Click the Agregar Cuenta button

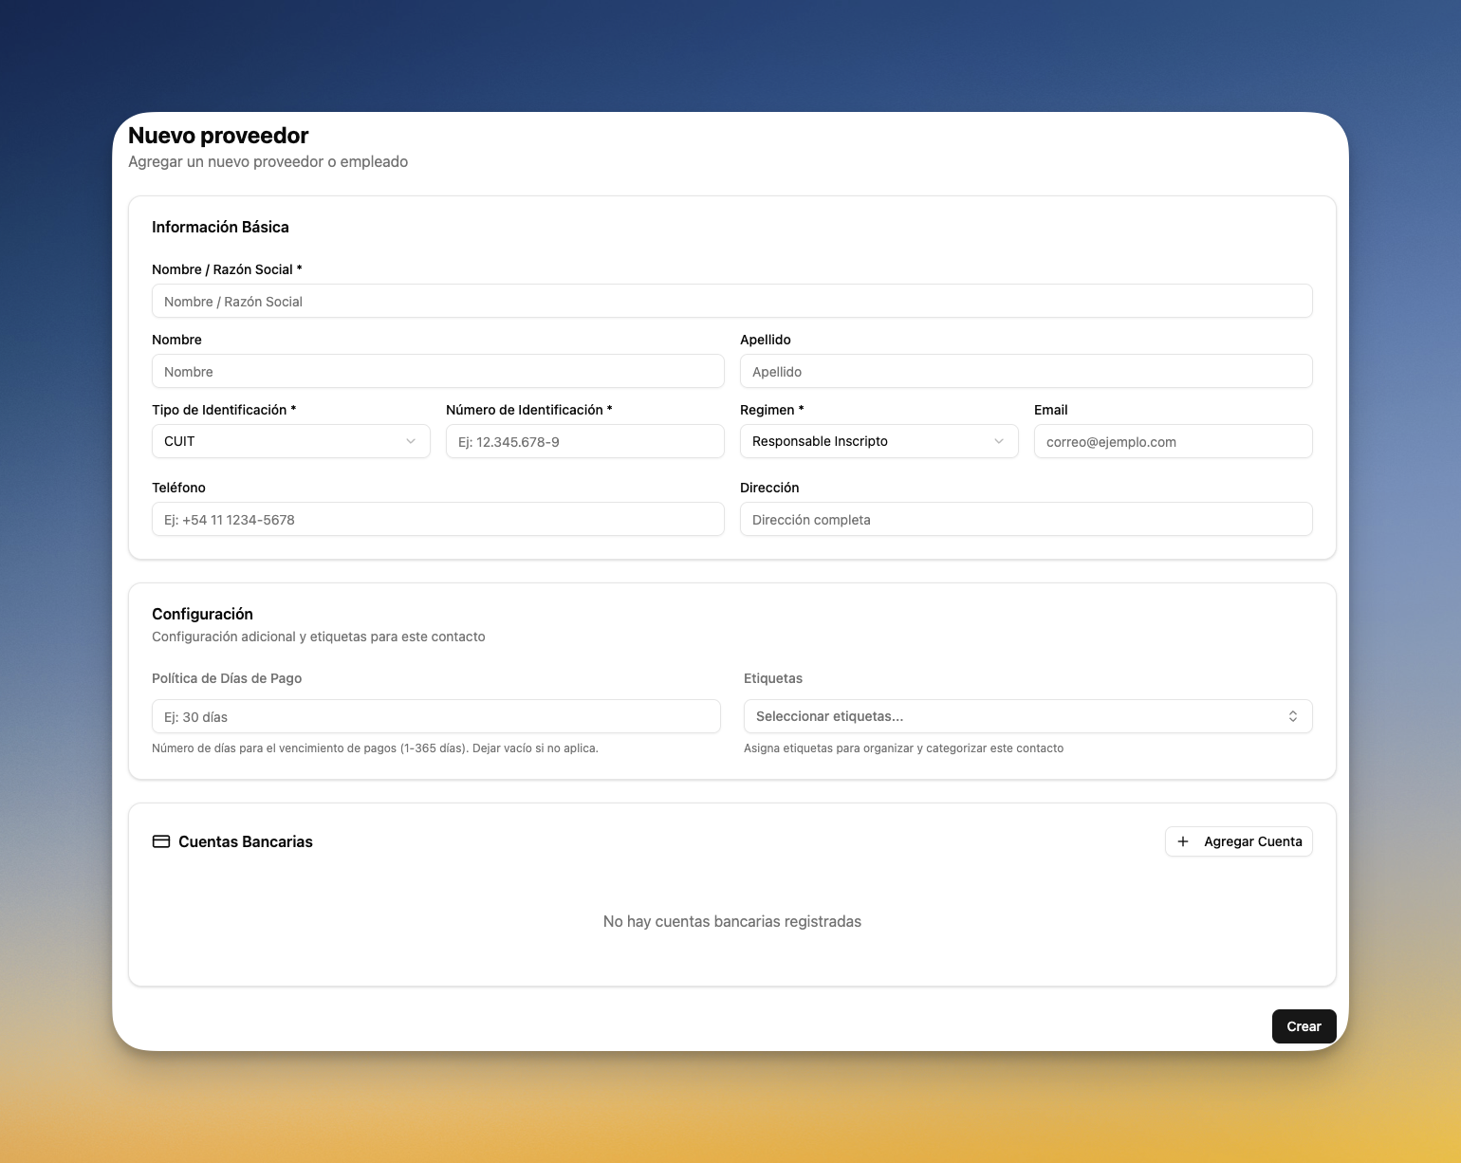coord(1238,841)
